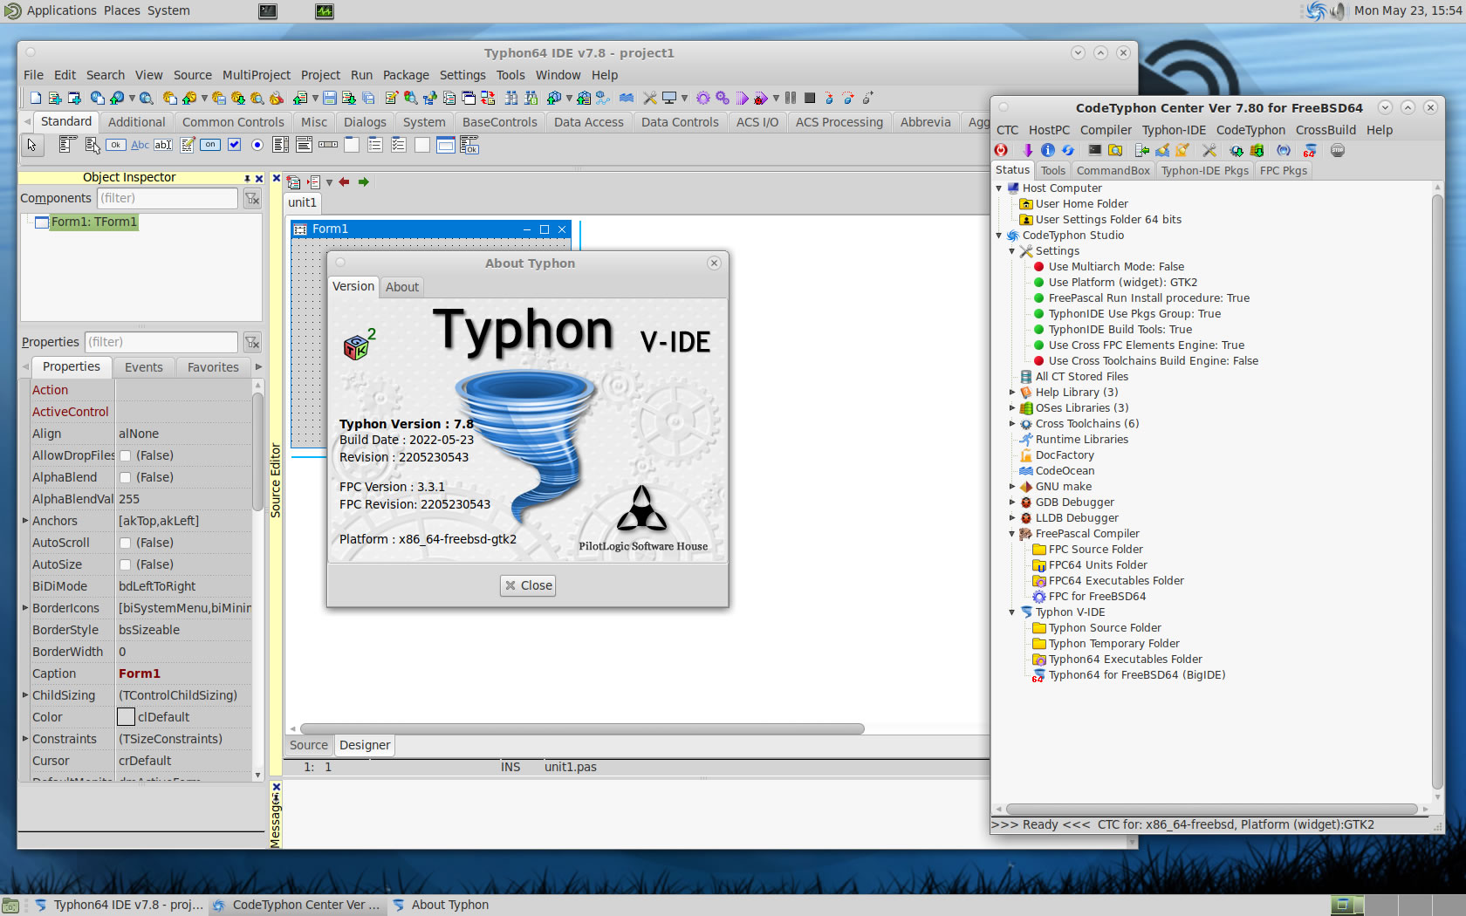This screenshot has width=1466, height=916.
Task: Click blue info icon in CodeTyphon Center
Action: [x=1048, y=150]
